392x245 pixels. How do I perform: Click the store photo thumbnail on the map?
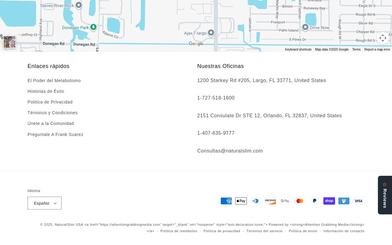coord(9,42)
